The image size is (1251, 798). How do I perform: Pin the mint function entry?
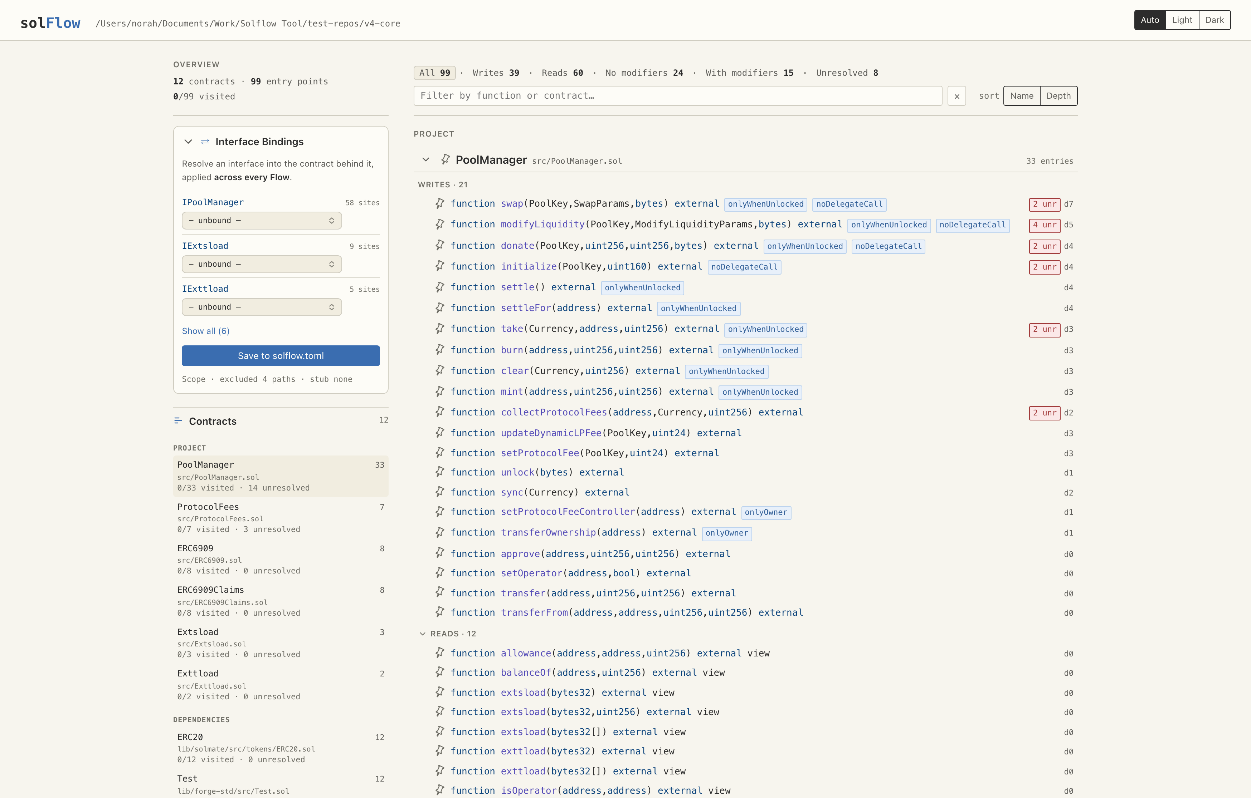coord(440,391)
